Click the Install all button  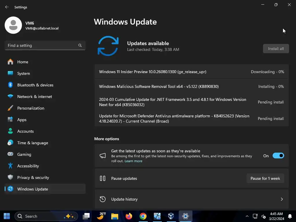(276, 49)
